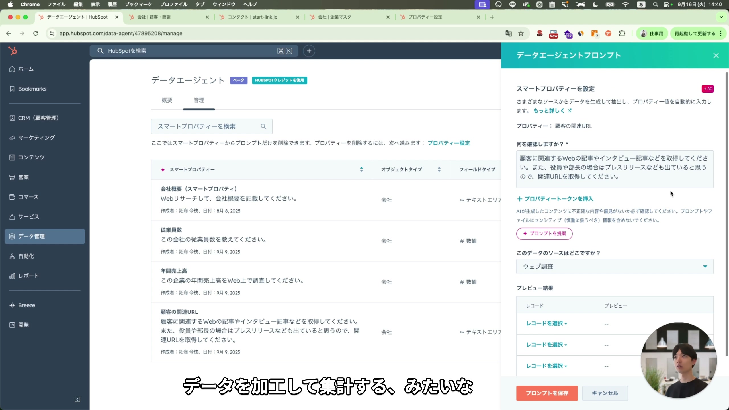Open Breeze in the sidebar

pyautogui.click(x=27, y=305)
